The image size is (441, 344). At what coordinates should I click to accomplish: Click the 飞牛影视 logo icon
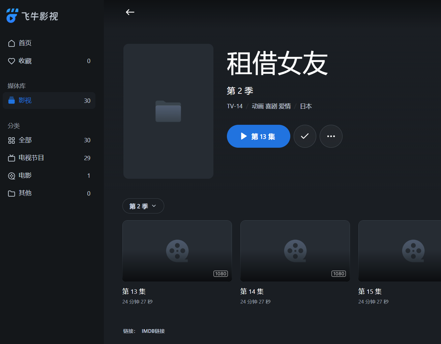click(12, 16)
